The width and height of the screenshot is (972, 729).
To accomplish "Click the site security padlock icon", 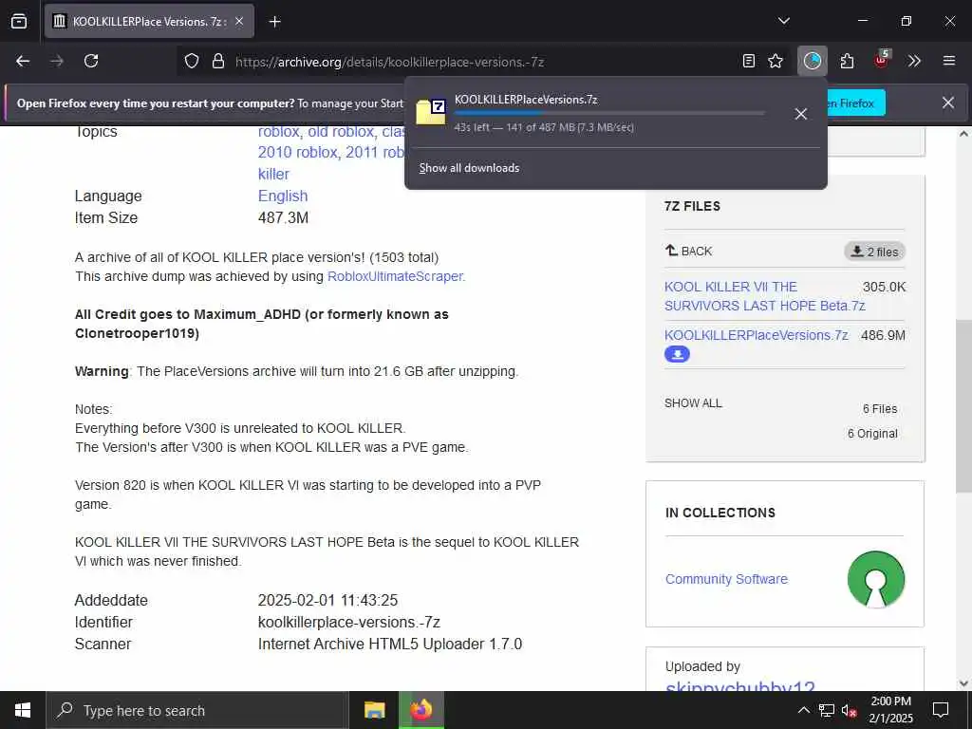I will [217, 62].
